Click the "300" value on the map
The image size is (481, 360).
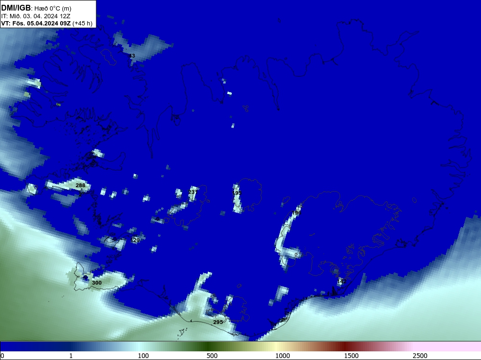click(x=97, y=283)
